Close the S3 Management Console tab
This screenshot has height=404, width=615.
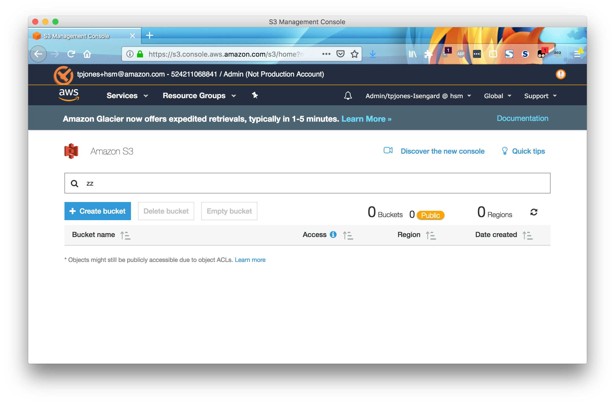click(132, 36)
